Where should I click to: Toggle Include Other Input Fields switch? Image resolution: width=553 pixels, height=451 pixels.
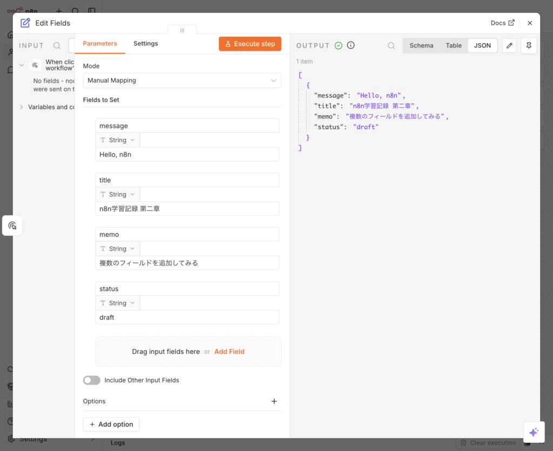[92, 380]
